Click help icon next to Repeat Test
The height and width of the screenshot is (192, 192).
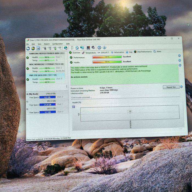click(182, 87)
